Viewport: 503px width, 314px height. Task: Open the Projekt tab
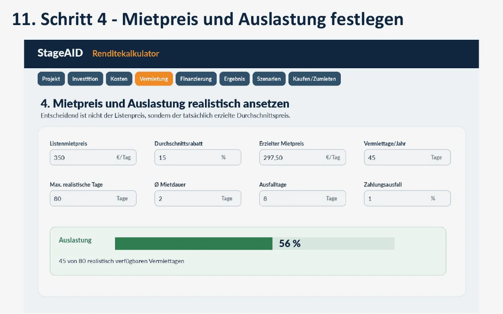(51, 79)
